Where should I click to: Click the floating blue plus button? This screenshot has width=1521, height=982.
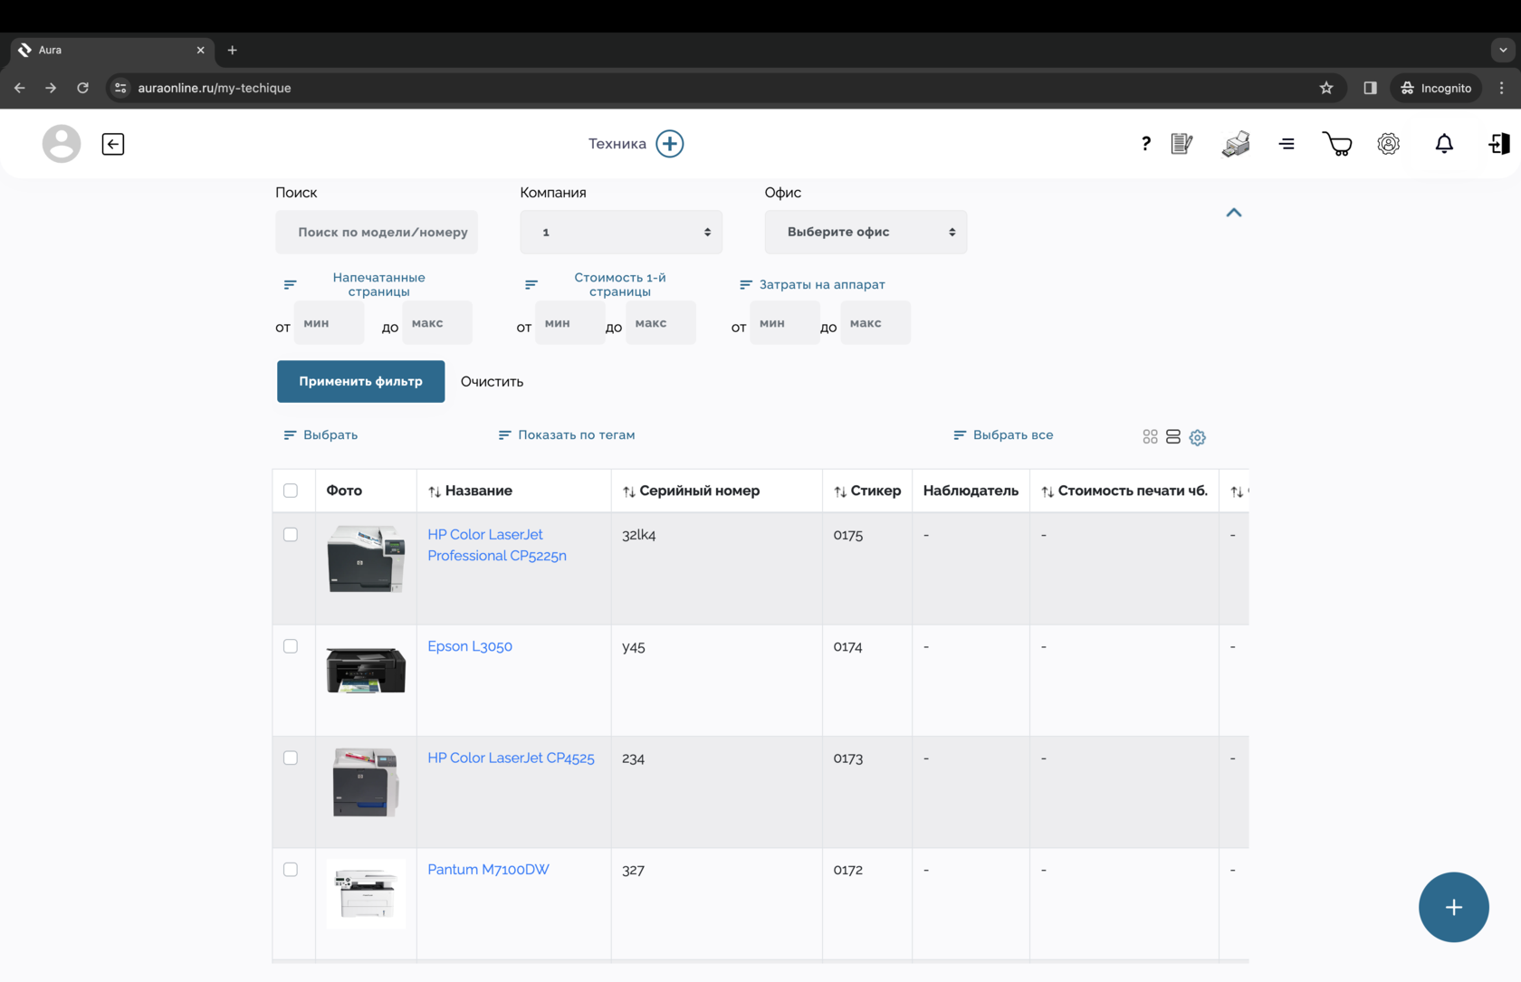pos(1452,907)
